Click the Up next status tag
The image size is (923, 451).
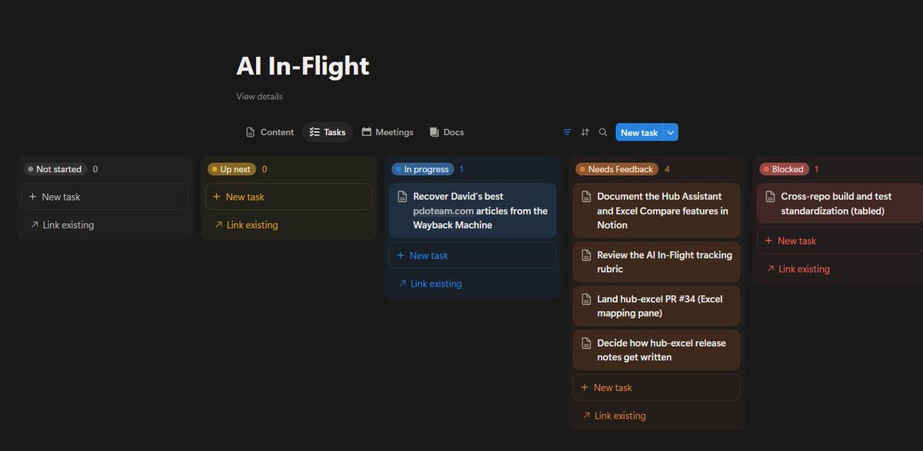[232, 169]
